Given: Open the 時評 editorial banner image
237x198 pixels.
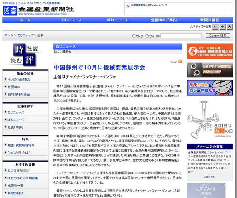Looking at the screenshot, I should [x=25, y=55].
